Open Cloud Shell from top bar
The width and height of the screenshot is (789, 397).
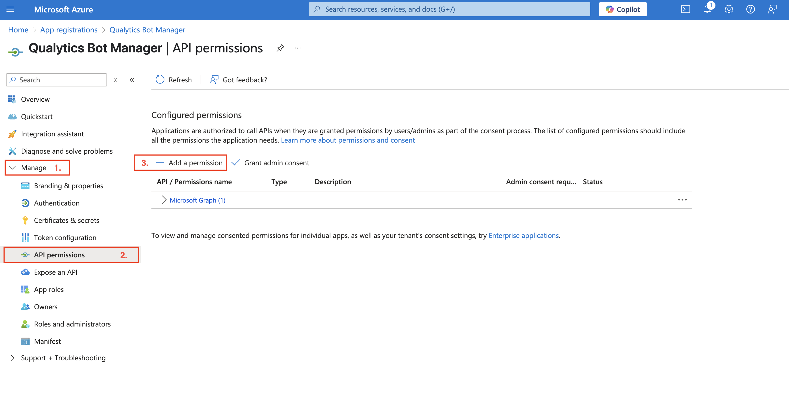coord(685,9)
